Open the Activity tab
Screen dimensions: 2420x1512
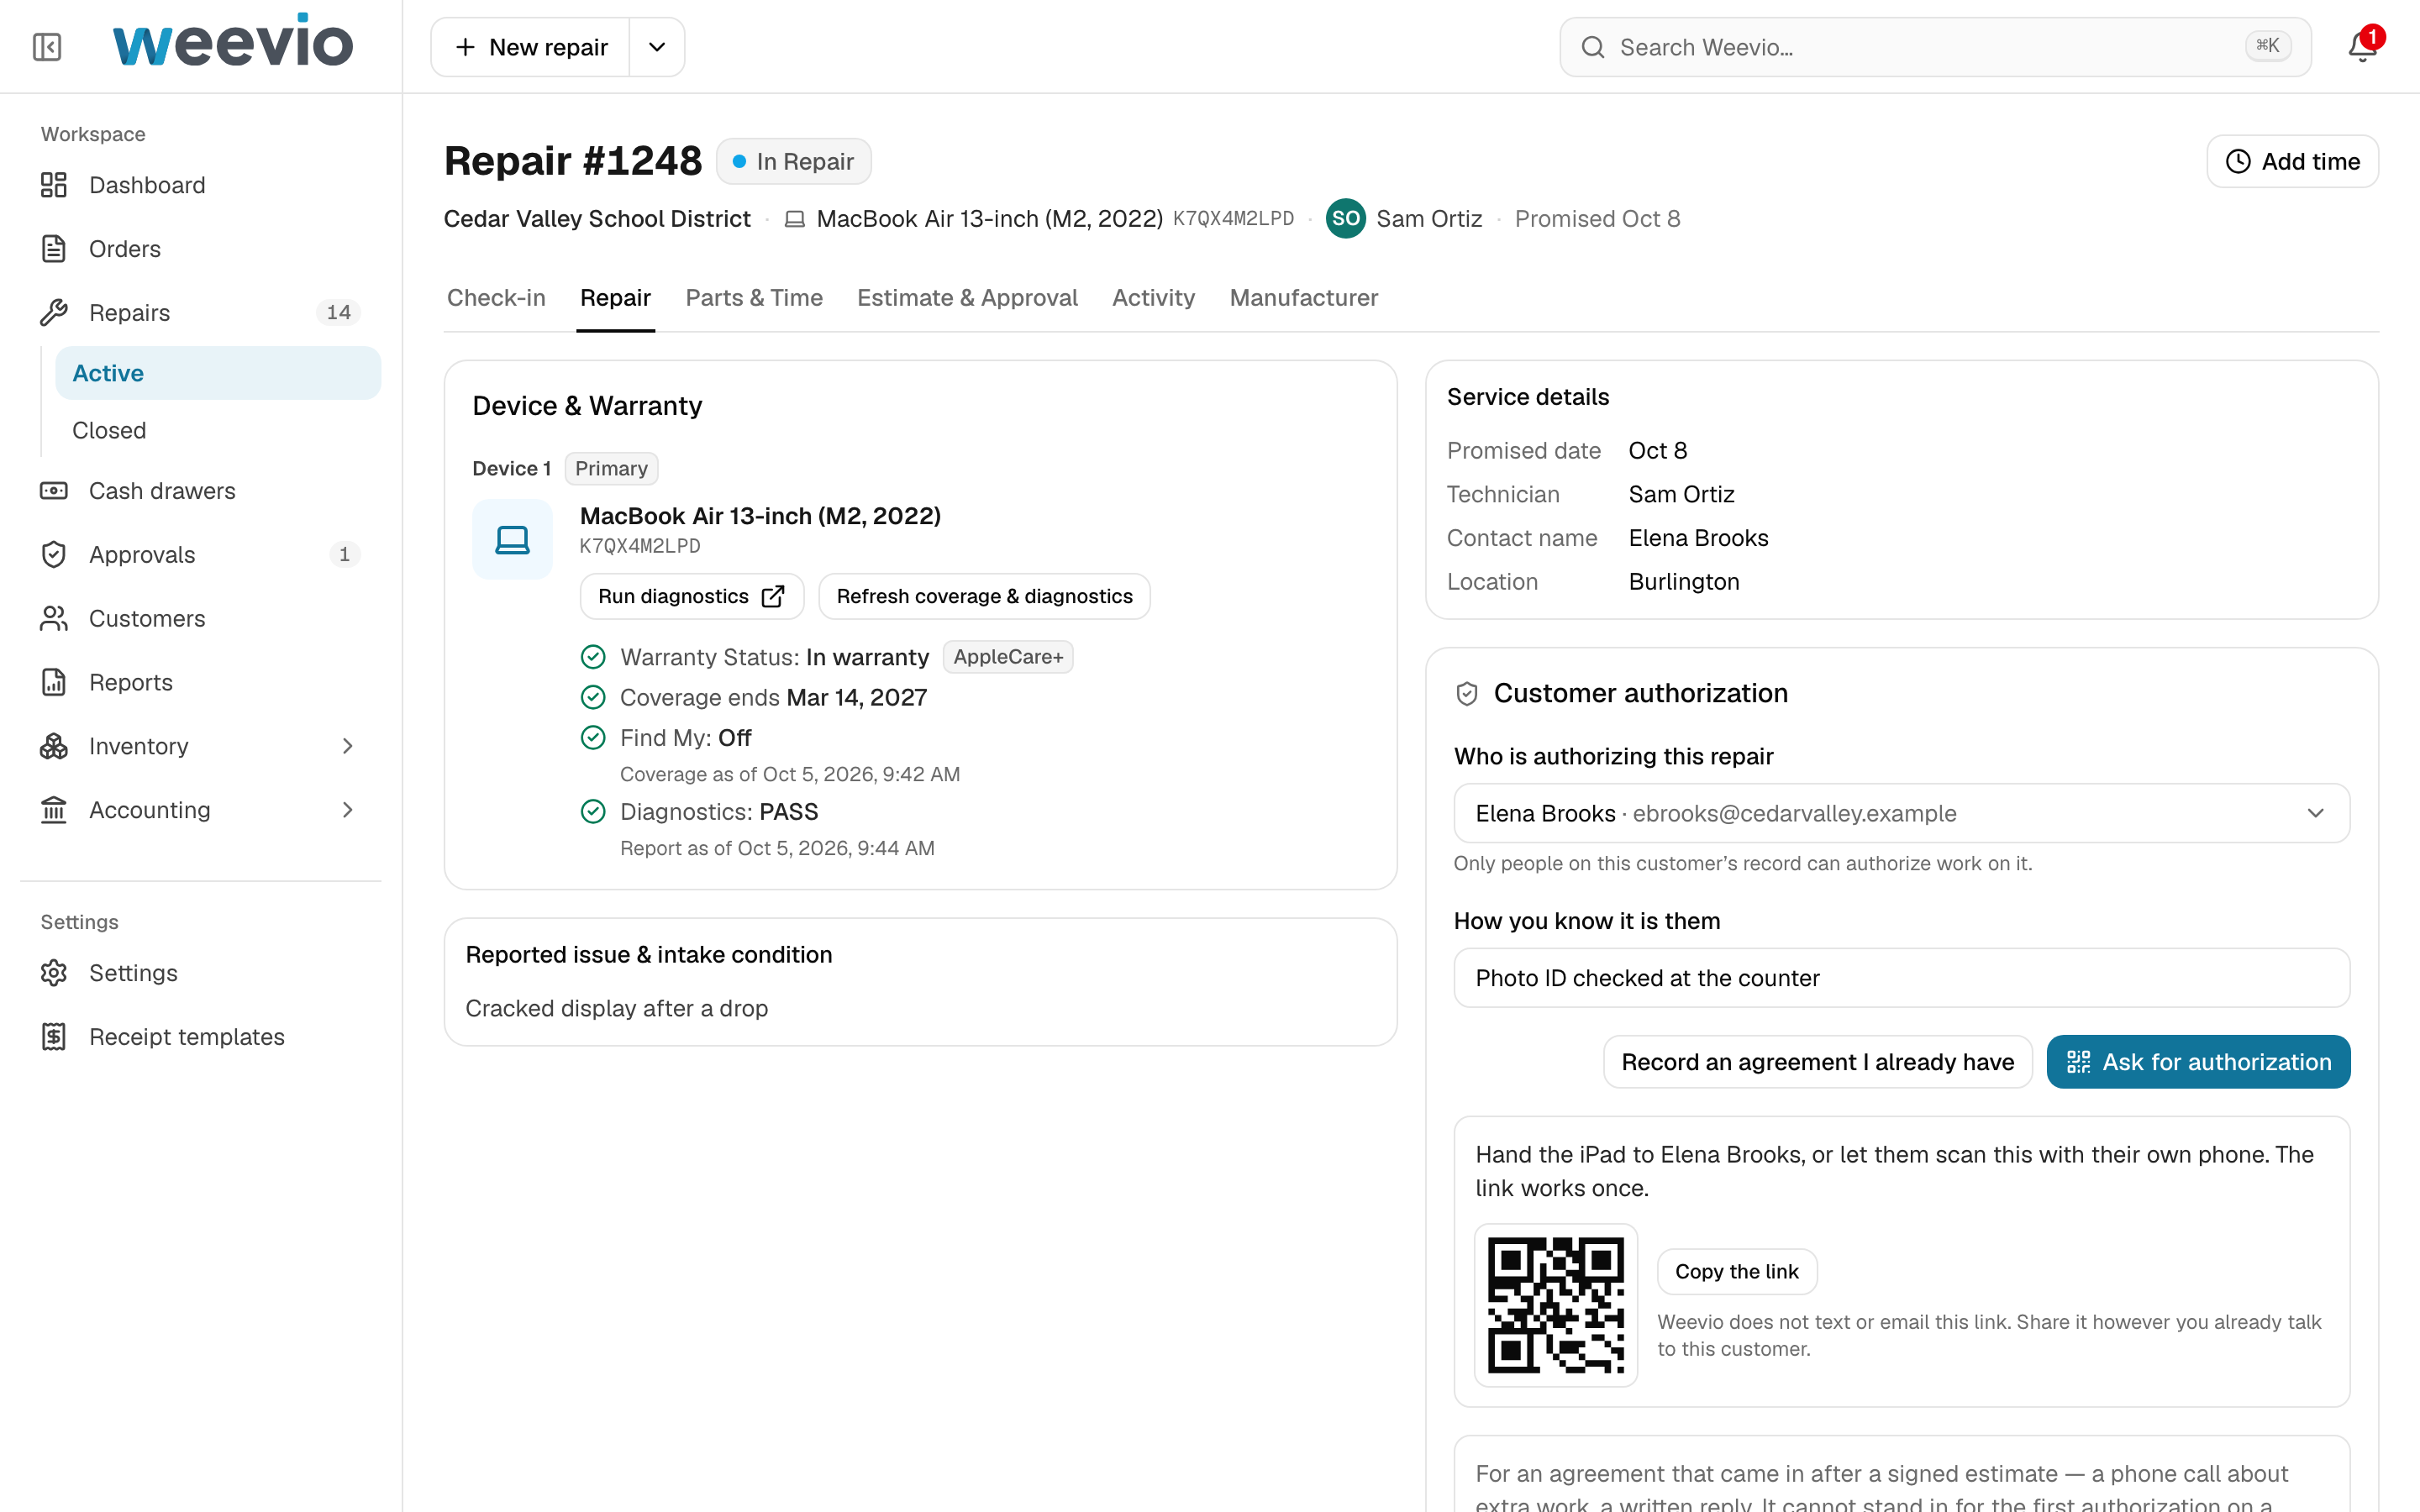pos(1153,298)
